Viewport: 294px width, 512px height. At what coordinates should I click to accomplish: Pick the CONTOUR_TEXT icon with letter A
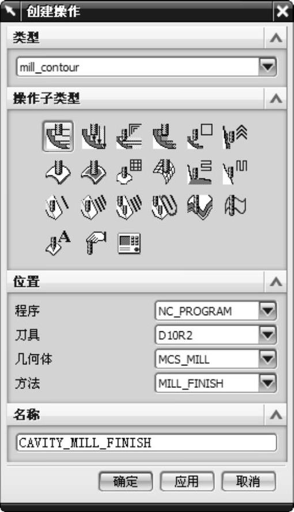[x=58, y=242]
